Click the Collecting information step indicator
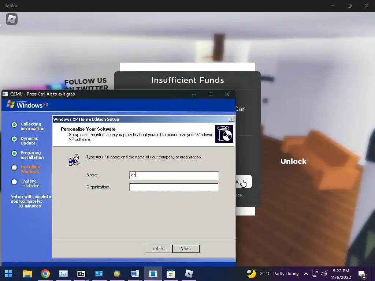 (x=14, y=125)
